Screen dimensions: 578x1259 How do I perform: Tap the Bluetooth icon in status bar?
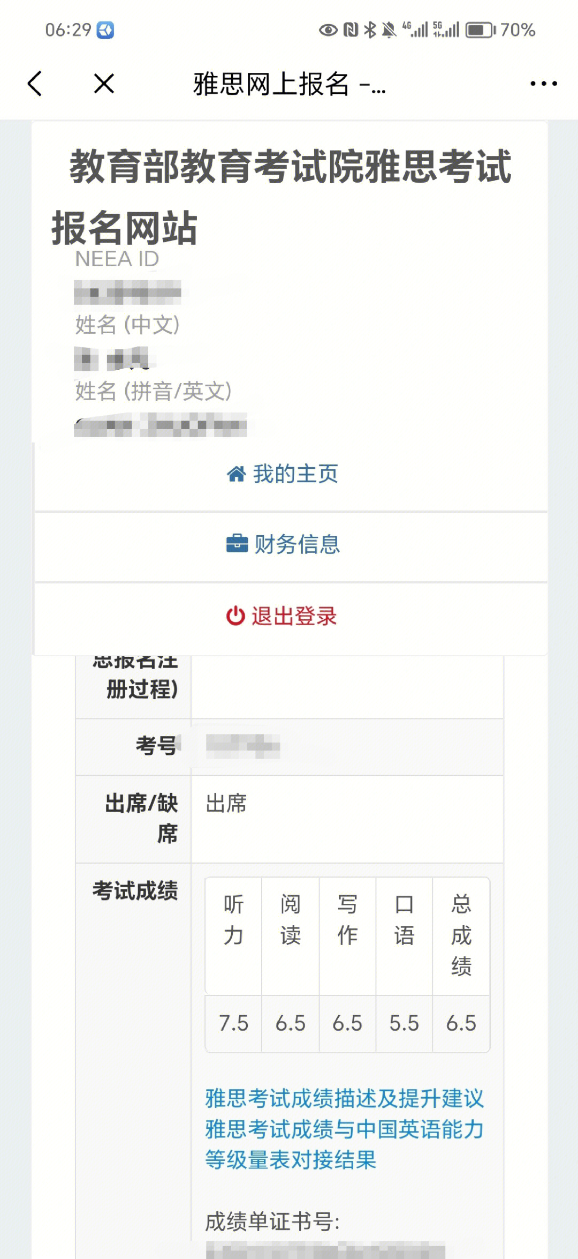click(x=370, y=30)
